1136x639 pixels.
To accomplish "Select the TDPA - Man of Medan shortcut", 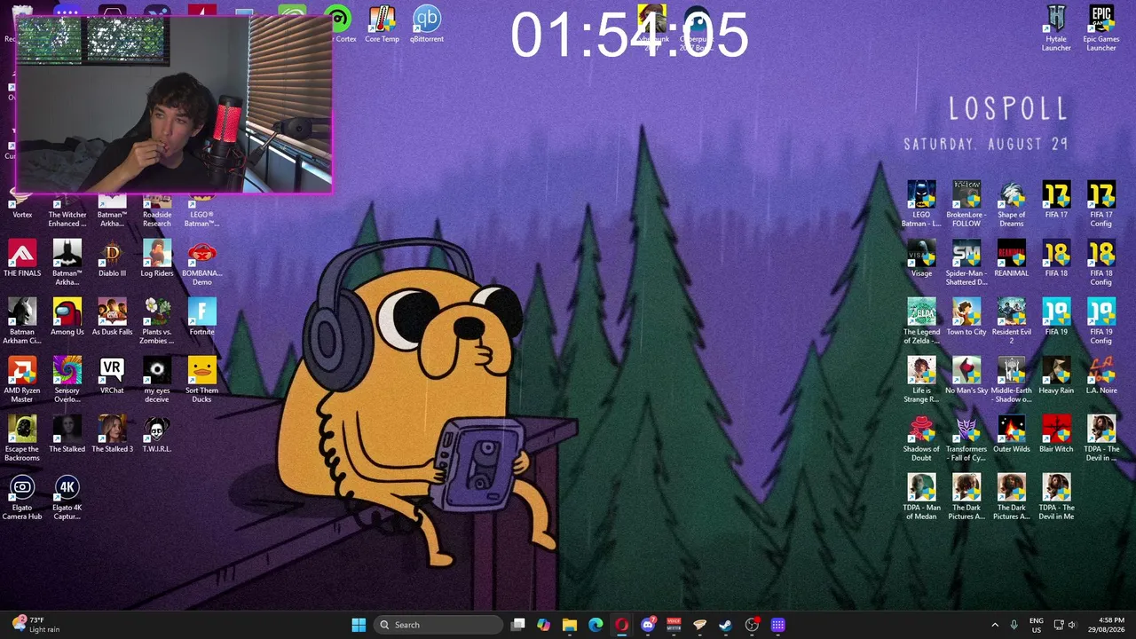I will point(921,497).
